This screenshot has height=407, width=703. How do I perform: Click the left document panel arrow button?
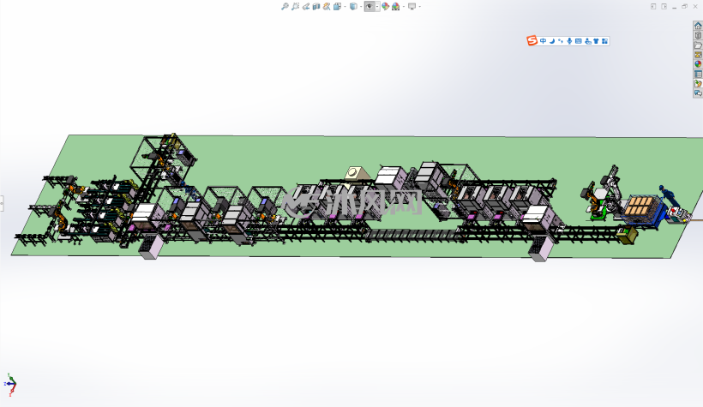pyautogui.click(x=653, y=6)
